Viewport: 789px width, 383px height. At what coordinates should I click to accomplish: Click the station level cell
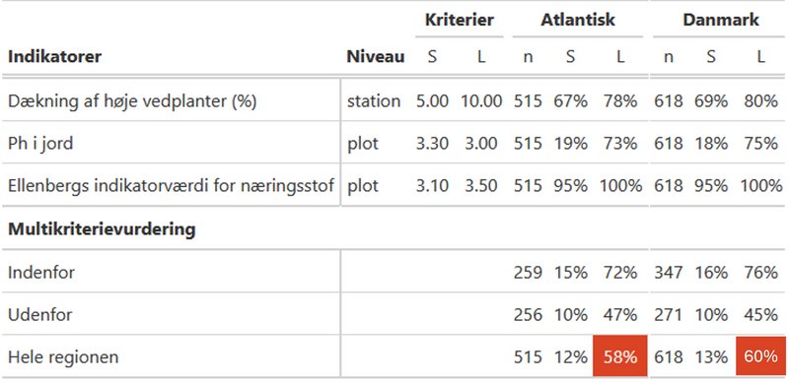coord(374,101)
